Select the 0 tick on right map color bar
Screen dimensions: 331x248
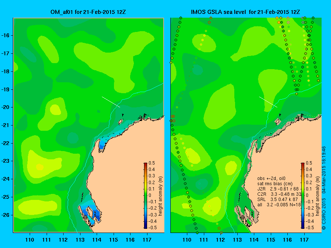pos(307,195)
